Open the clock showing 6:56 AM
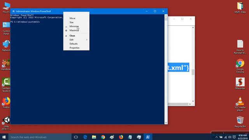249x140 pixels. pos(243,137)
